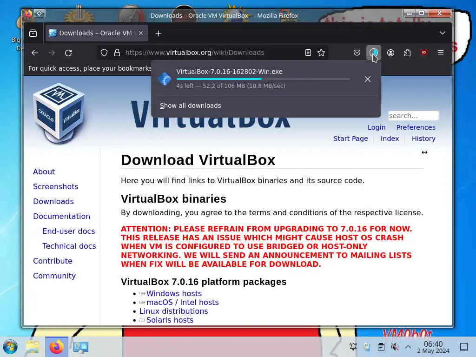This screenshot has width=476, height=357.
Task: Save page to Pocket
Action: 357,53
